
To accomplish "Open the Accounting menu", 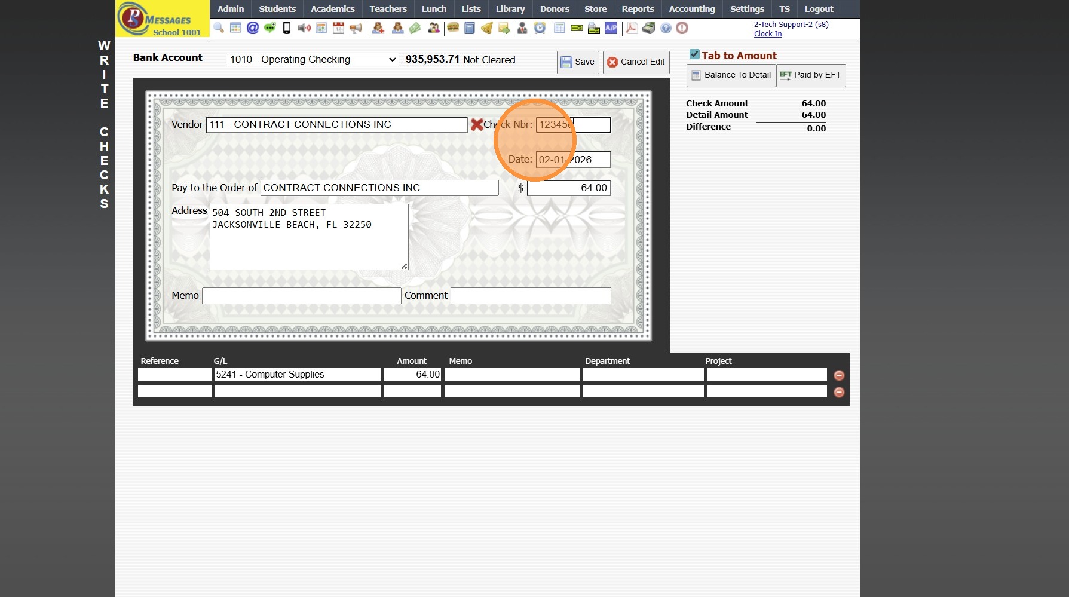I will tap(692, 9).
